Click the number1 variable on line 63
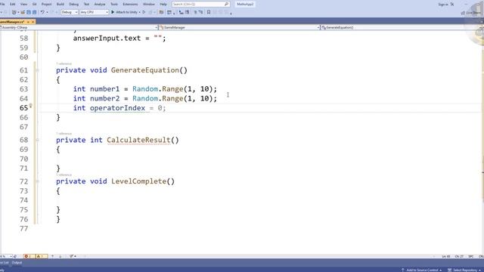Viewport: 484px width, 272px height. (104, 89)
